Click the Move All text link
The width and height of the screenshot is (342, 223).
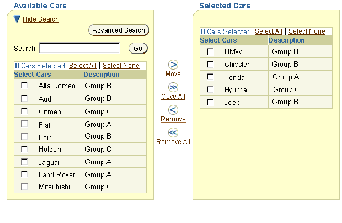point(173,97)
